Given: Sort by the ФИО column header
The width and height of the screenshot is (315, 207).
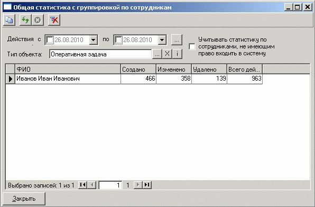Looking at the screenshot, I should (68, 70).
